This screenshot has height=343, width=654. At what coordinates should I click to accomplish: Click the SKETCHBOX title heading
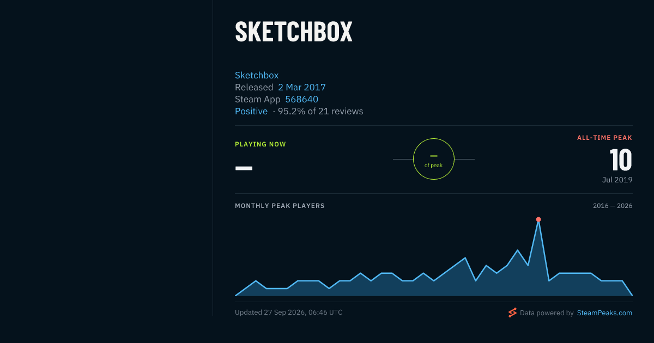[294, 32]
